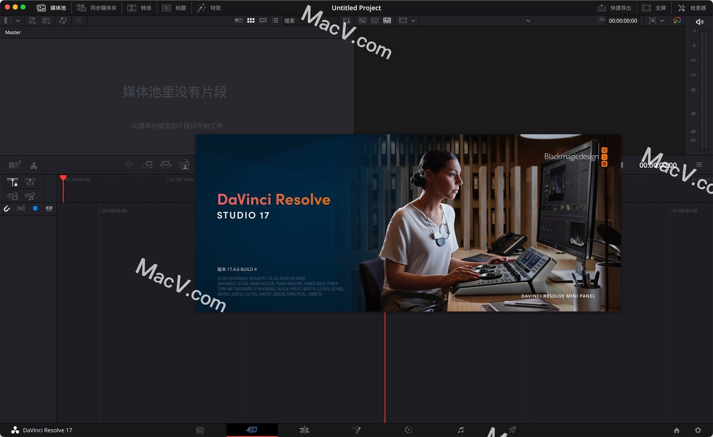Click the add track plus icon
Screen dimensions: 713x437
click(49, 208)
